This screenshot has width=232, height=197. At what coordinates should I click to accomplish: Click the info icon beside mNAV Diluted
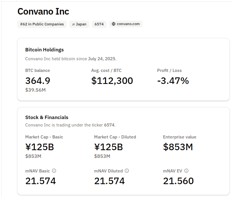coord(127,171)
